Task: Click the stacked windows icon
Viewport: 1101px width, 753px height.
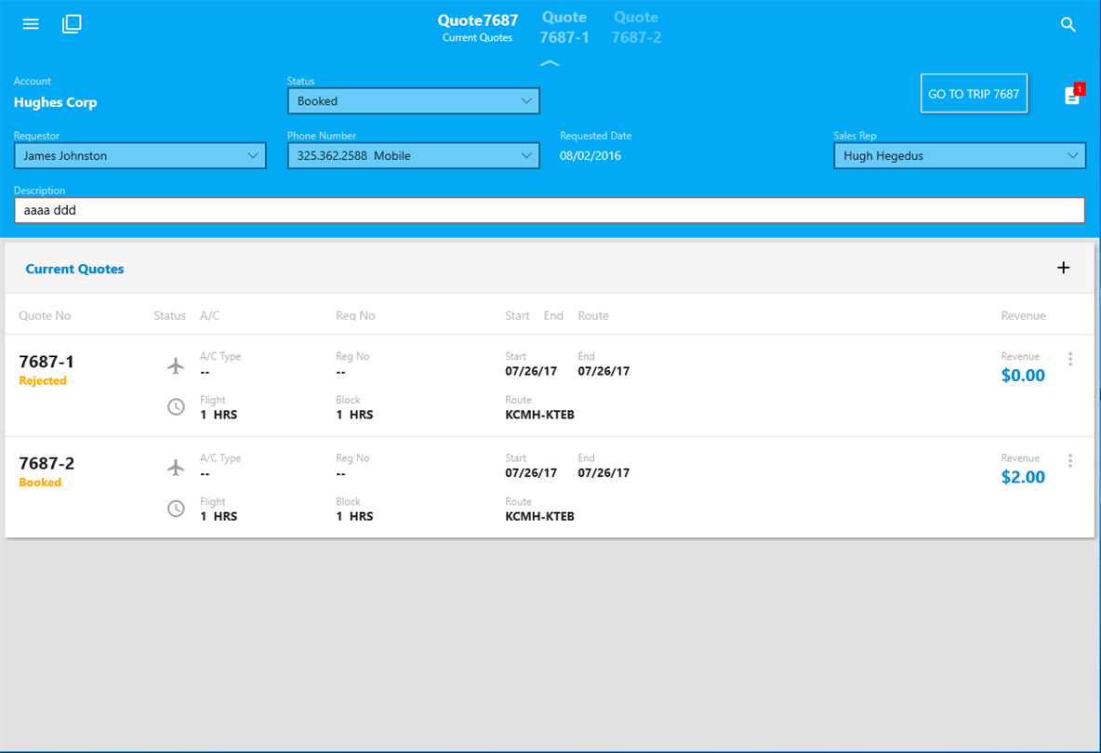Action: click(72, 24)
